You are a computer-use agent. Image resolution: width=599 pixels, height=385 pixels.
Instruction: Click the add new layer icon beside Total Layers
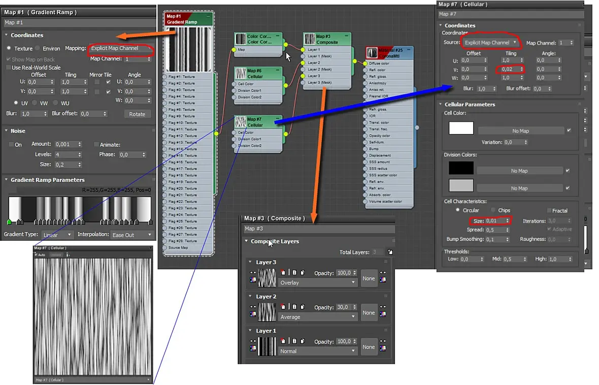click(389, 251)
